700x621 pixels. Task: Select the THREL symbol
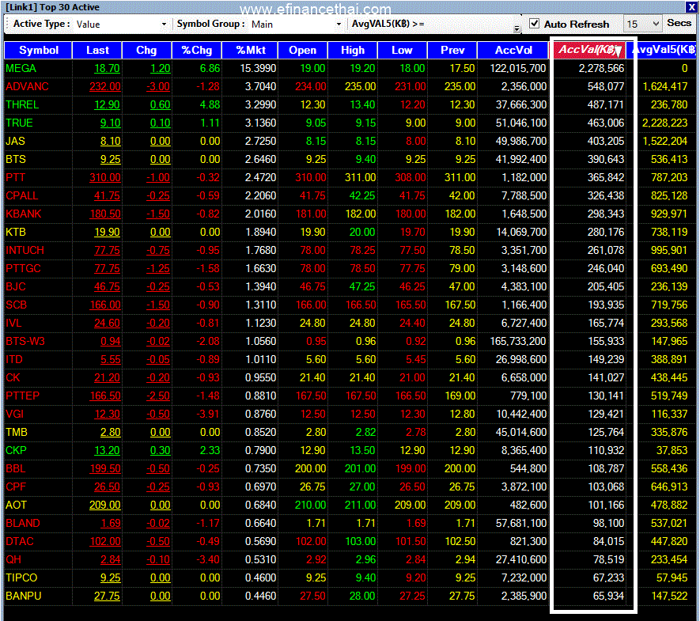point(22,105)
